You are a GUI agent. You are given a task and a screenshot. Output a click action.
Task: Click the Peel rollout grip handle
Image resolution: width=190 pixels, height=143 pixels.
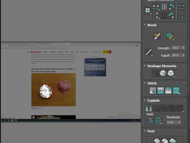(184, 131)
